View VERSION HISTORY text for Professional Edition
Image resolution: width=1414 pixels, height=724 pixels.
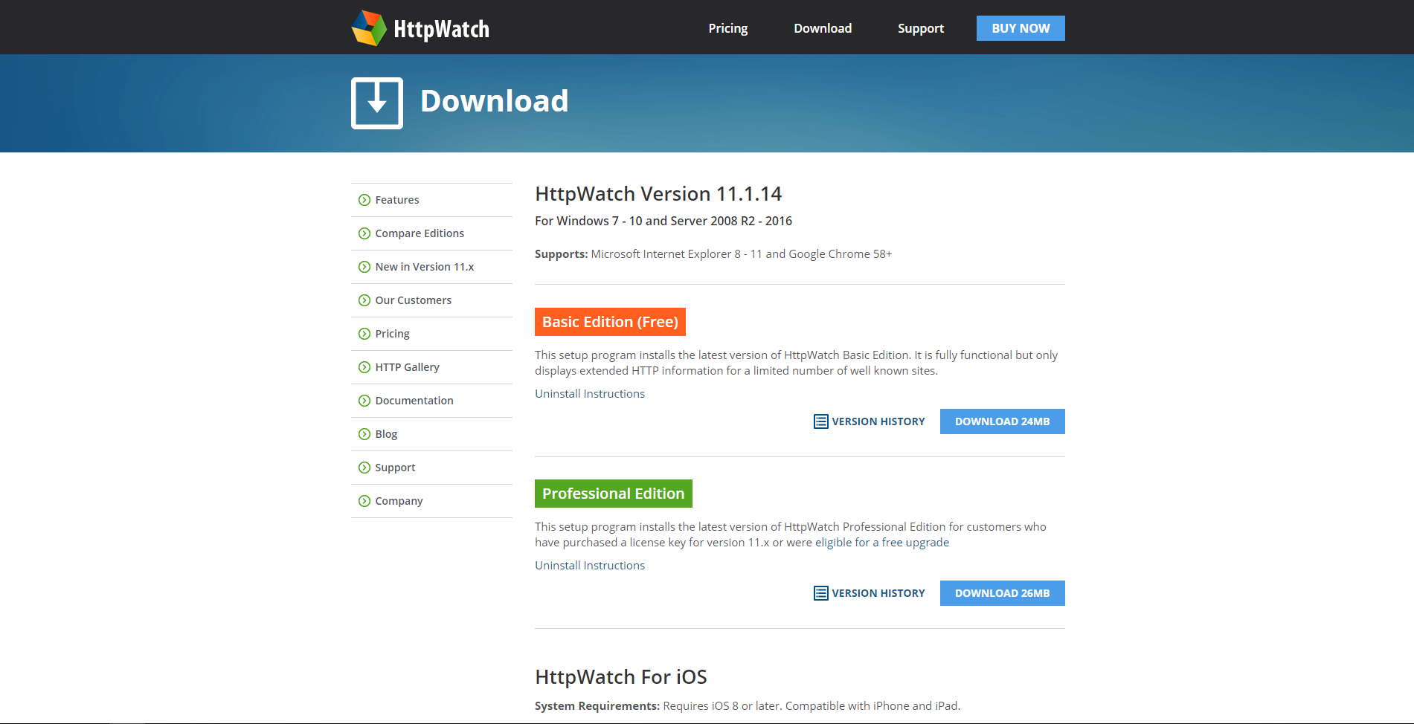pyautogui.click(x=878, y=593)
